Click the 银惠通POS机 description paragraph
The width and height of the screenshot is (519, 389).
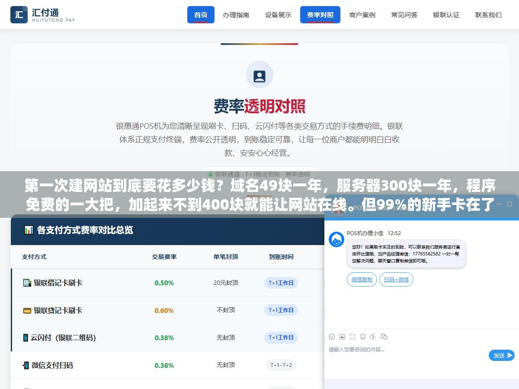(x=259, y=140)
